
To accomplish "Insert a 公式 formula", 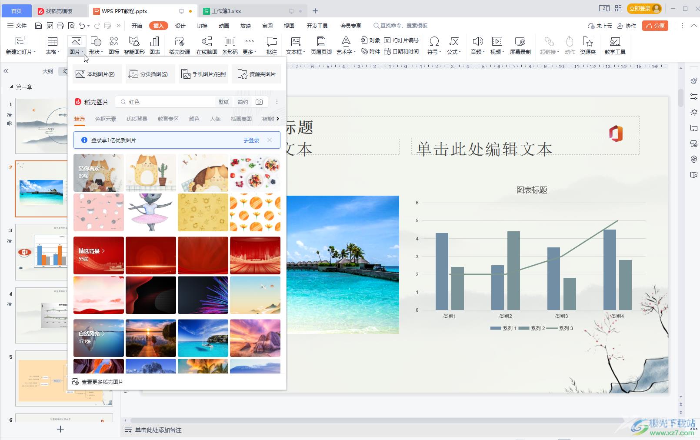I will 454,45.
